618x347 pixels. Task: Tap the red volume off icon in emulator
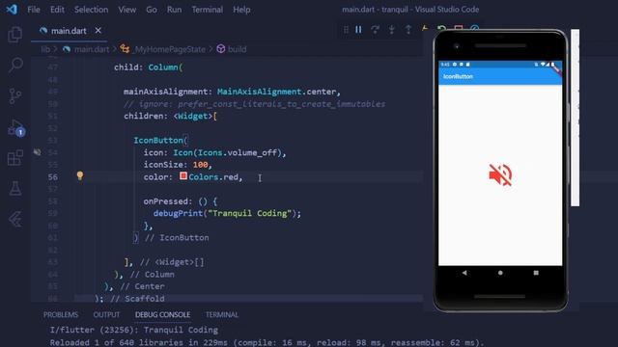click(500, 174)
